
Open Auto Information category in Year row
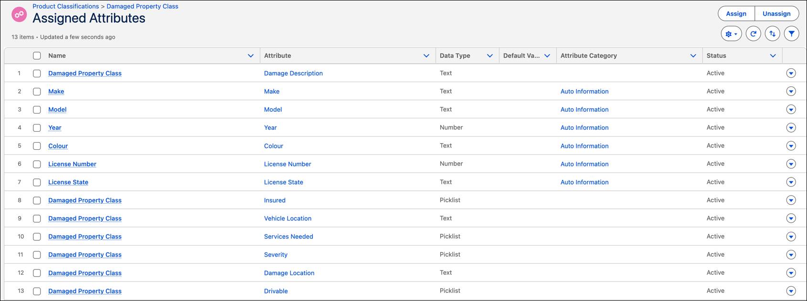[x=584, y=128]
